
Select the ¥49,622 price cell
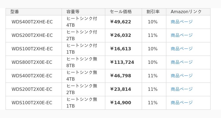pos(123,22)
